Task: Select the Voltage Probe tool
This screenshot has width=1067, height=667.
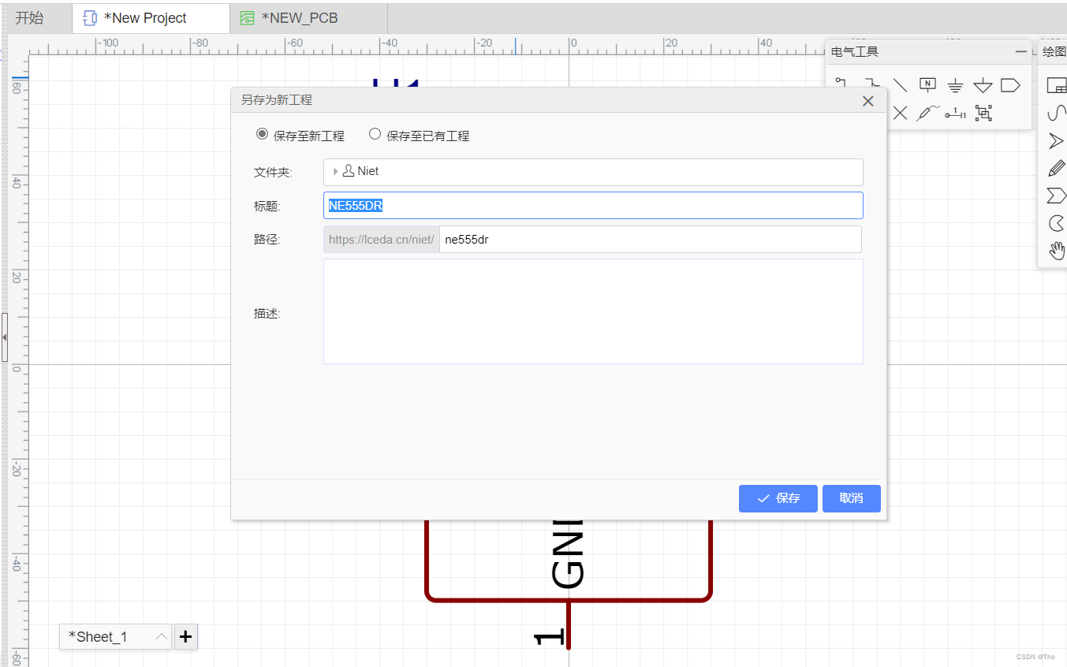Action: 927,113
